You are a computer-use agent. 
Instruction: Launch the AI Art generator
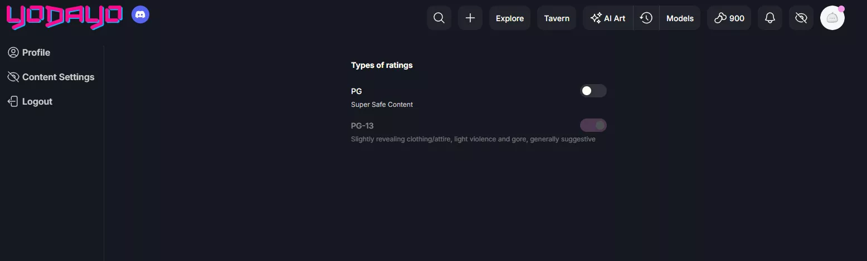[608, 18]
